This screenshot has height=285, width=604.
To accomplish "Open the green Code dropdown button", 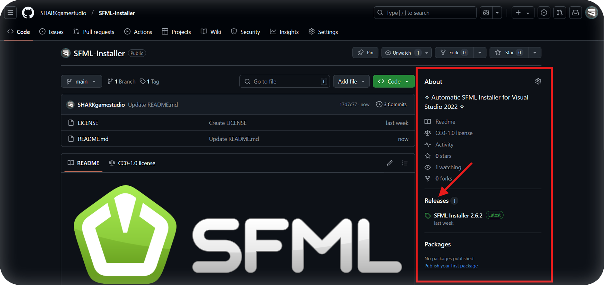I will pos(394,81).
